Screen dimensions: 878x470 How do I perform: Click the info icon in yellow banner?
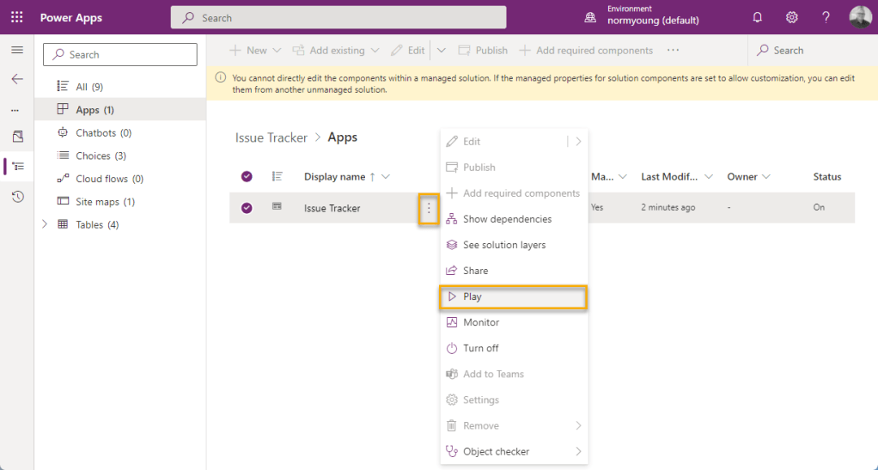(221, 78)
